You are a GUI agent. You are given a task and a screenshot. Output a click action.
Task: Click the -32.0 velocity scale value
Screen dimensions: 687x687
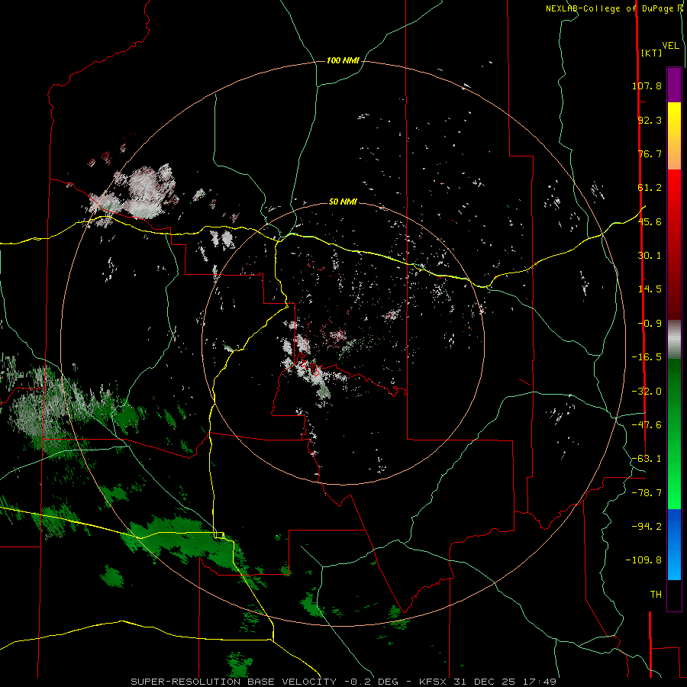tap(647, 392)
